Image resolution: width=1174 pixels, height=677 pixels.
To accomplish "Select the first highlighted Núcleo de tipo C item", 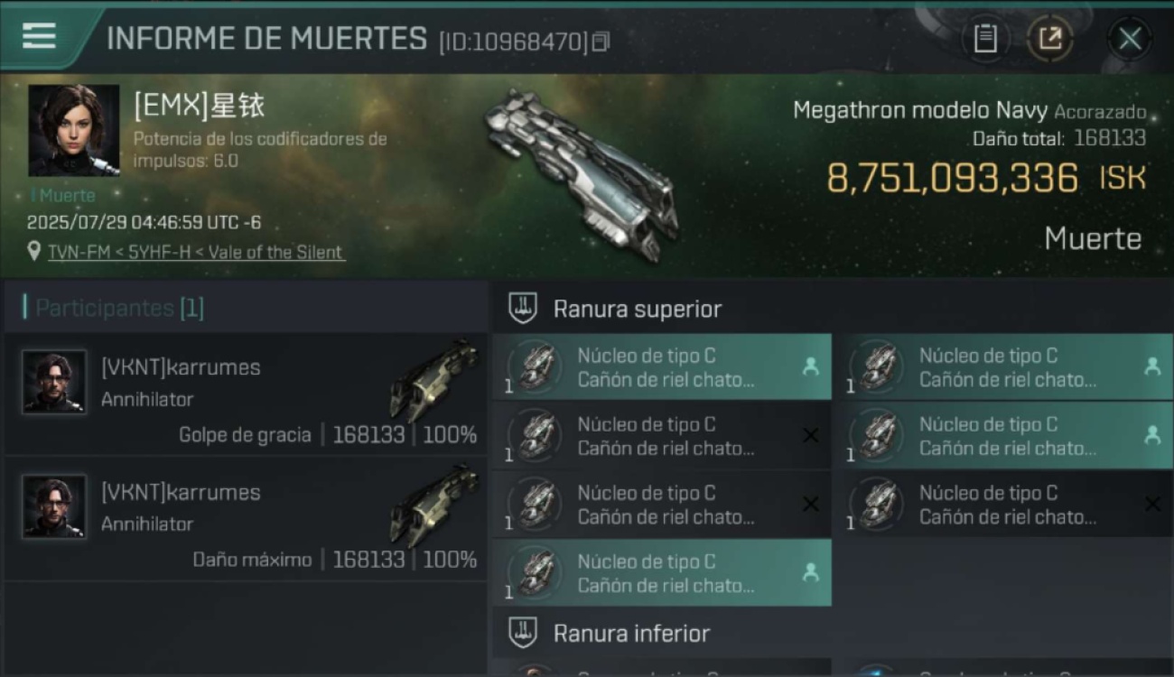I will coord(662,367).
